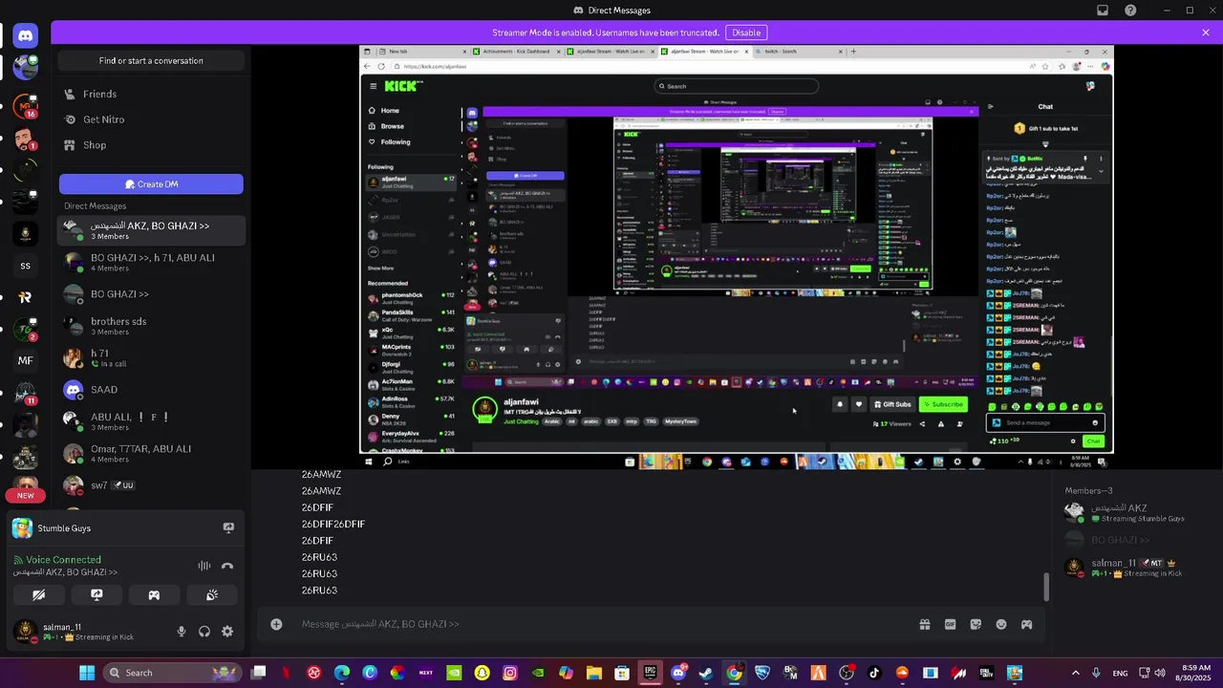Open voice noise suppression settings
Viewport: 1223px width, 688px height.
point(204,566)
